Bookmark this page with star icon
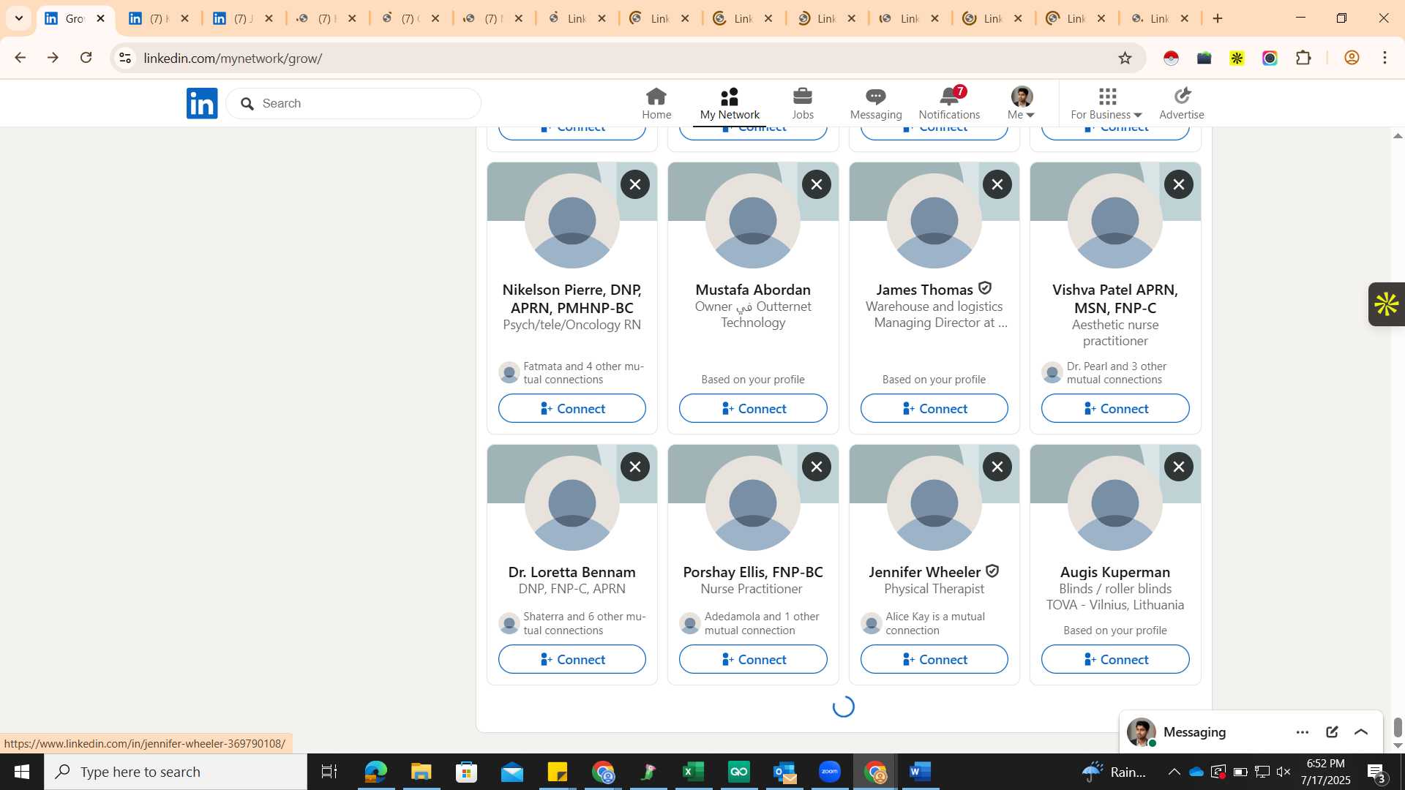Viewport: 1405px width, 790px height. point(1125,58)
